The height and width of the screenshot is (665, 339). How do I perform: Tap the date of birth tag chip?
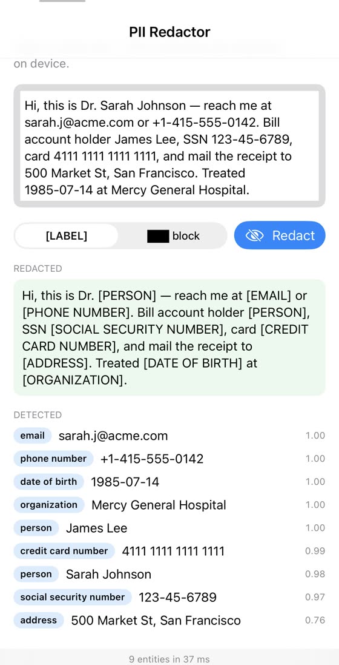[48, 481]
